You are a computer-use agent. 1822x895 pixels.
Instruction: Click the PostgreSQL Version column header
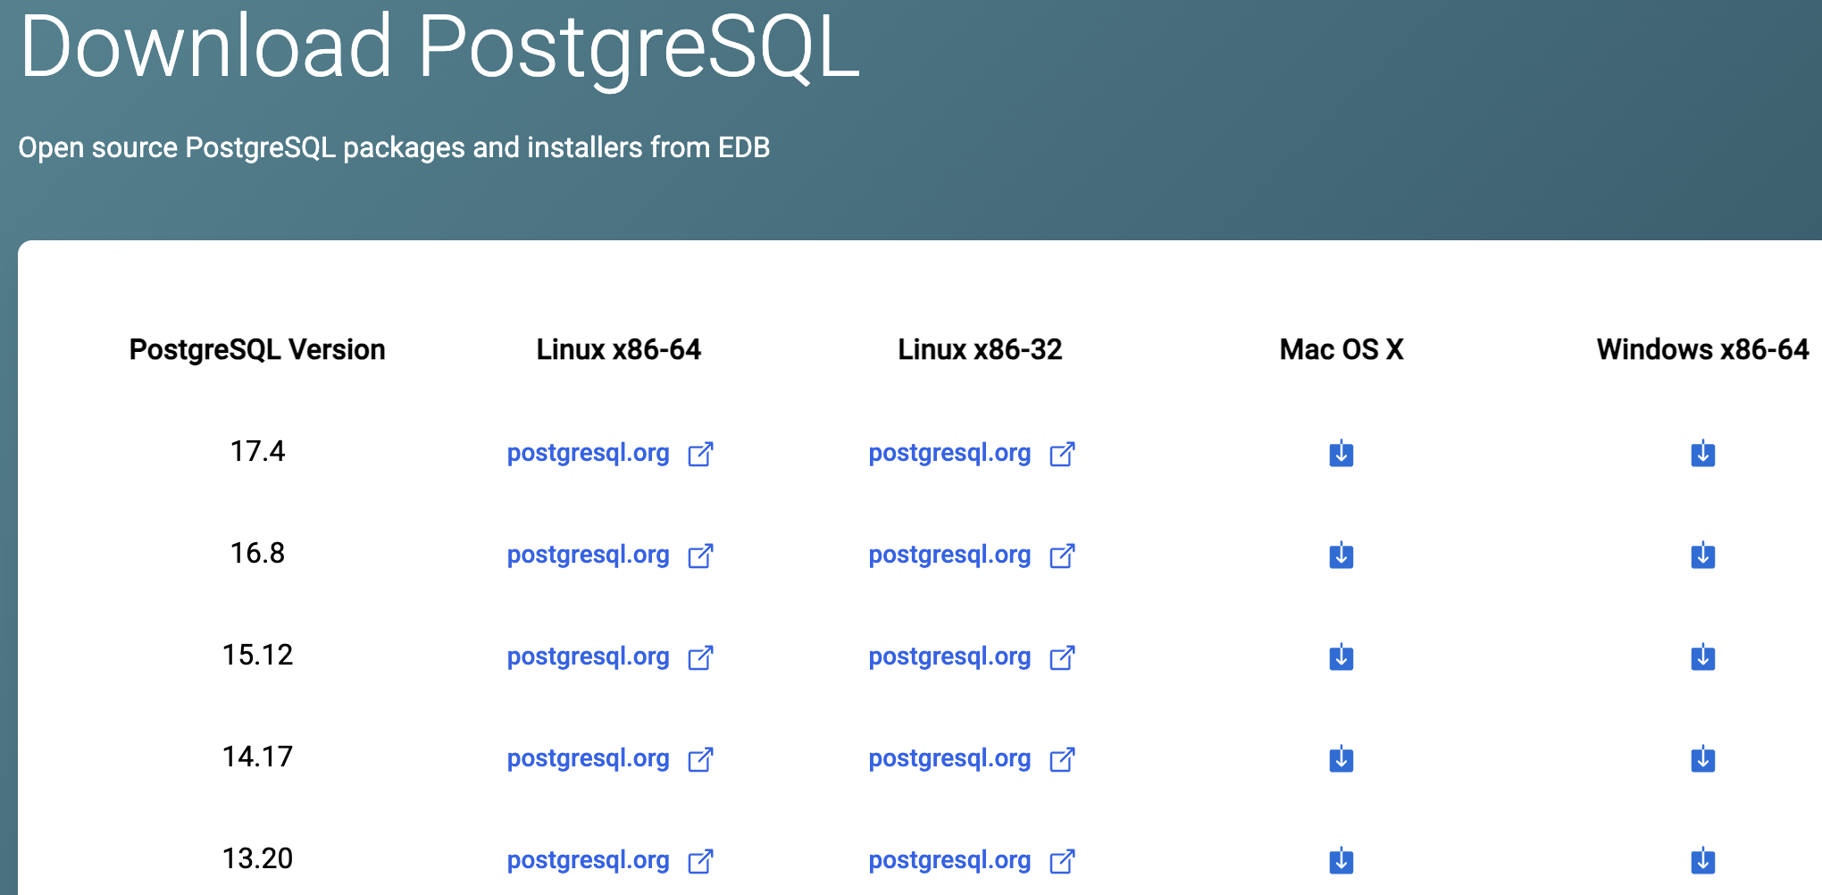pos(257,349)
